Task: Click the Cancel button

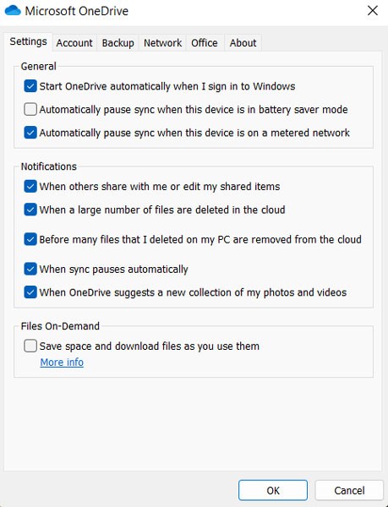Action: 349,490
